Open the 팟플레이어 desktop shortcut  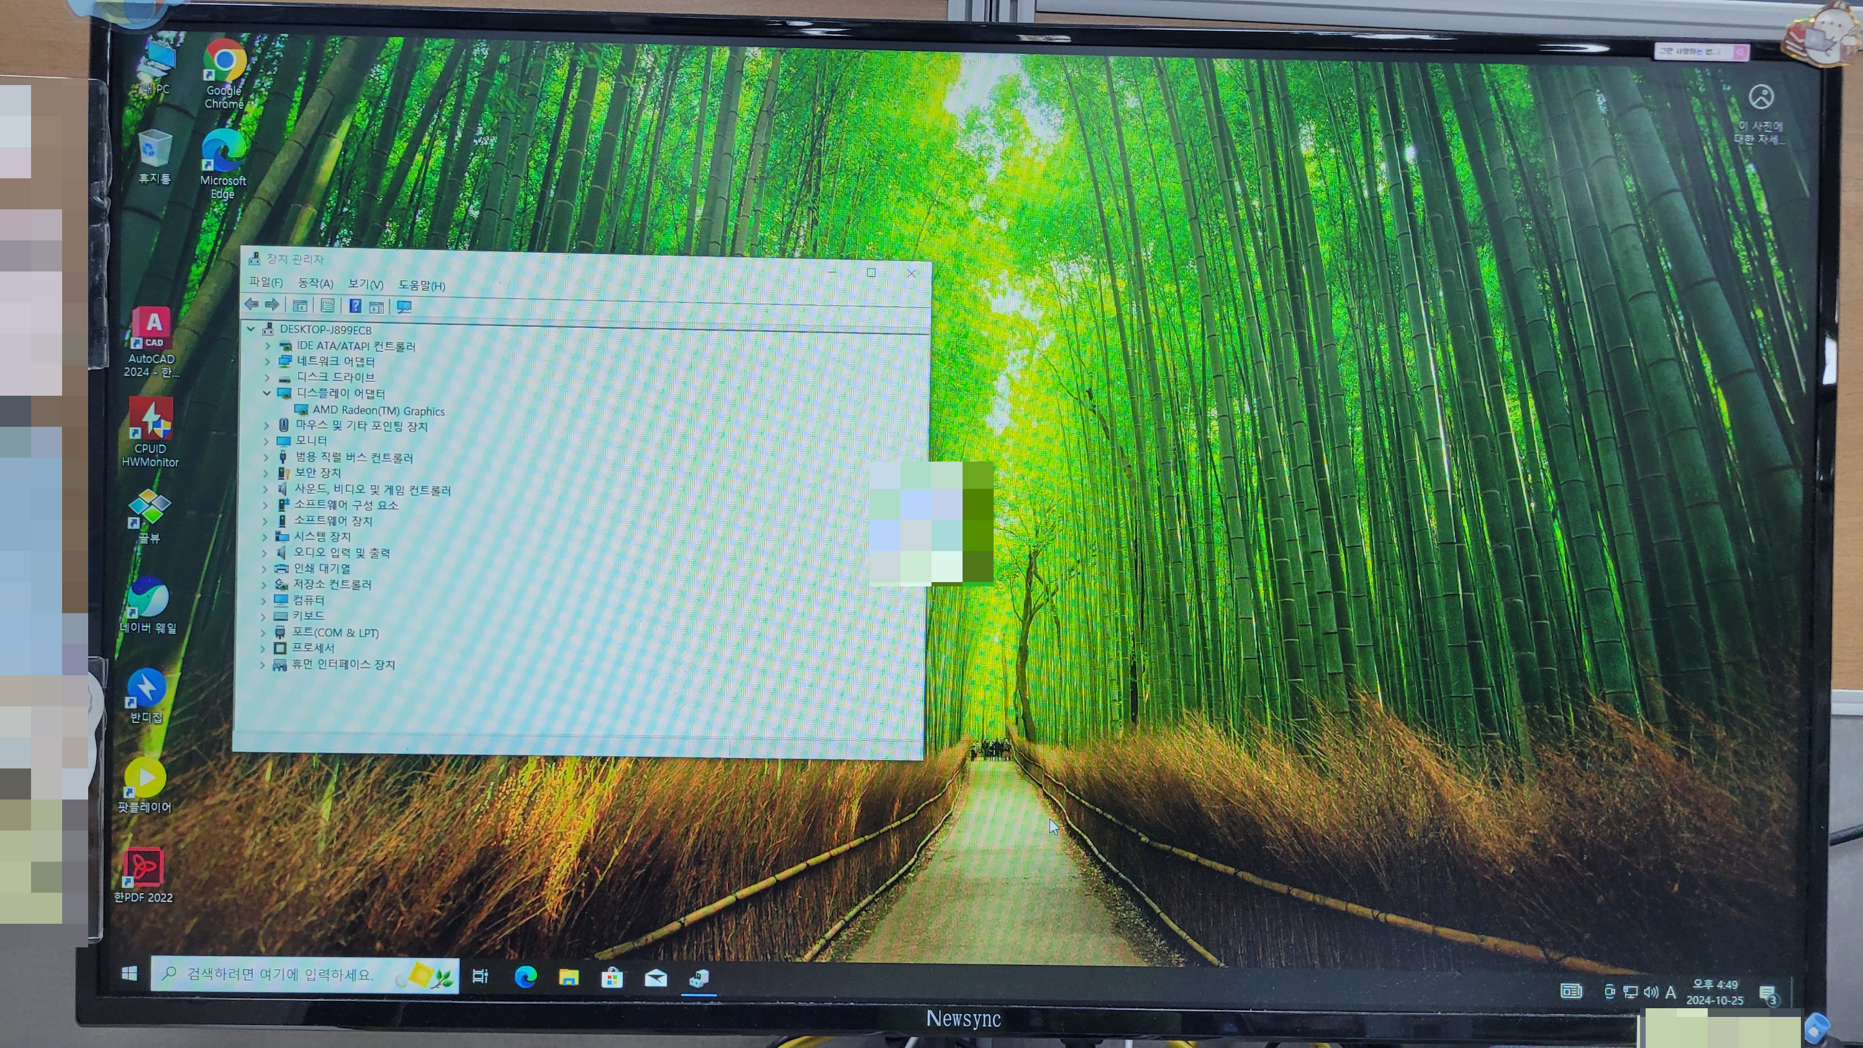(x=145, y=778)
